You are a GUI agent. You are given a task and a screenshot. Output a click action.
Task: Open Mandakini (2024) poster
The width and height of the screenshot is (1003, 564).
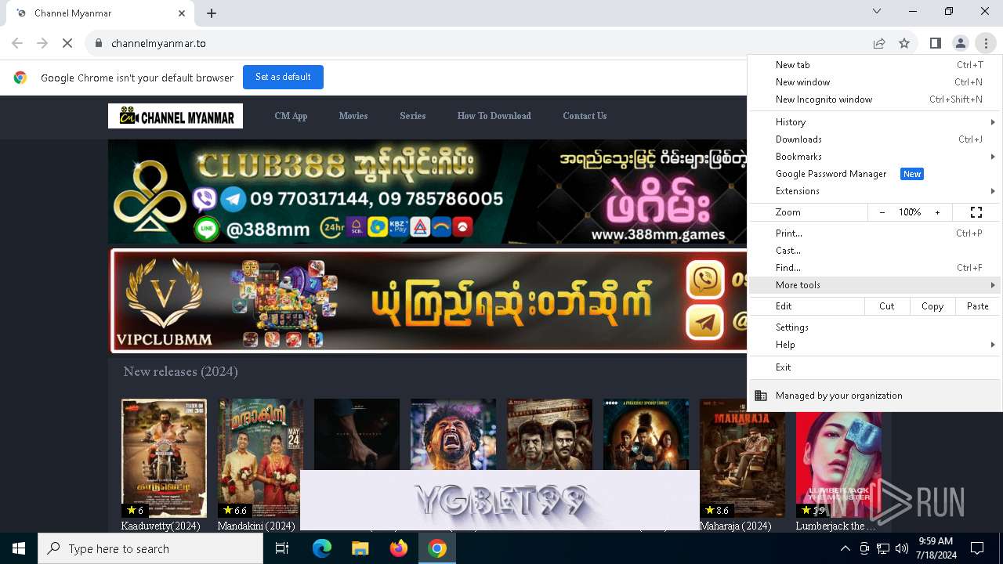pyautogui.click(x=260, y=458)
